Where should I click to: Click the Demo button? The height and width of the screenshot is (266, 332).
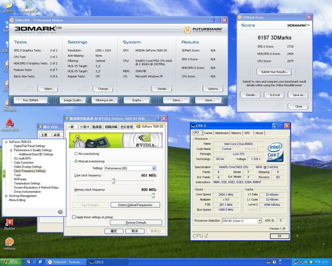click(x=177, y=100)
